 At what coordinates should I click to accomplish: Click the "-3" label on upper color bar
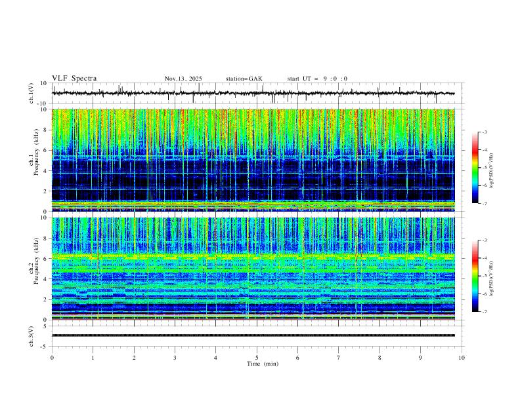click(484, 132)
